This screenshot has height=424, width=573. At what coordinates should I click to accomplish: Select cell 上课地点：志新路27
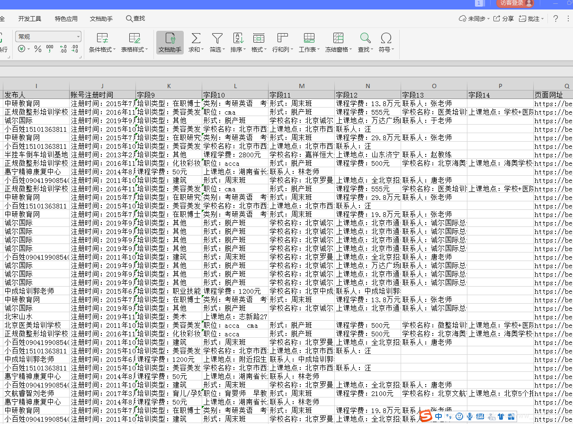pyautogui.click(x=235, y=317)
